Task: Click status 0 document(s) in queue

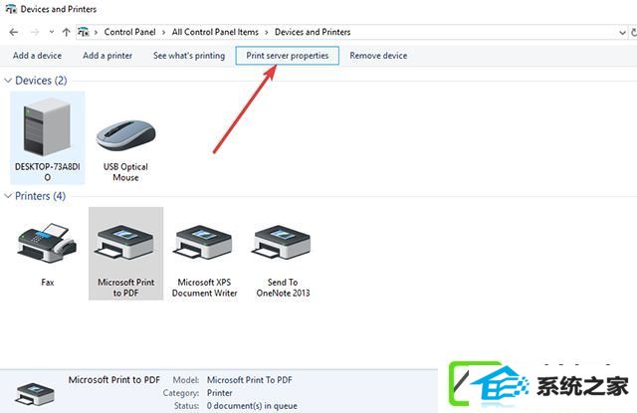Action: tap(252, 406)
